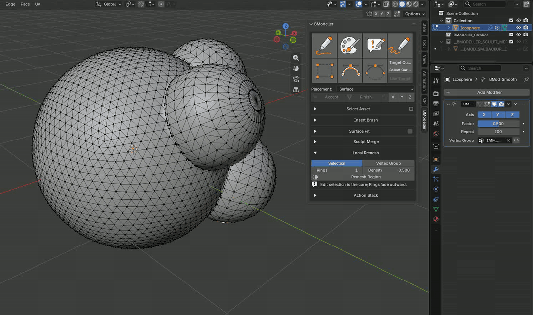Hide Icosphere with eye icon in outliner

pos(518,28)
